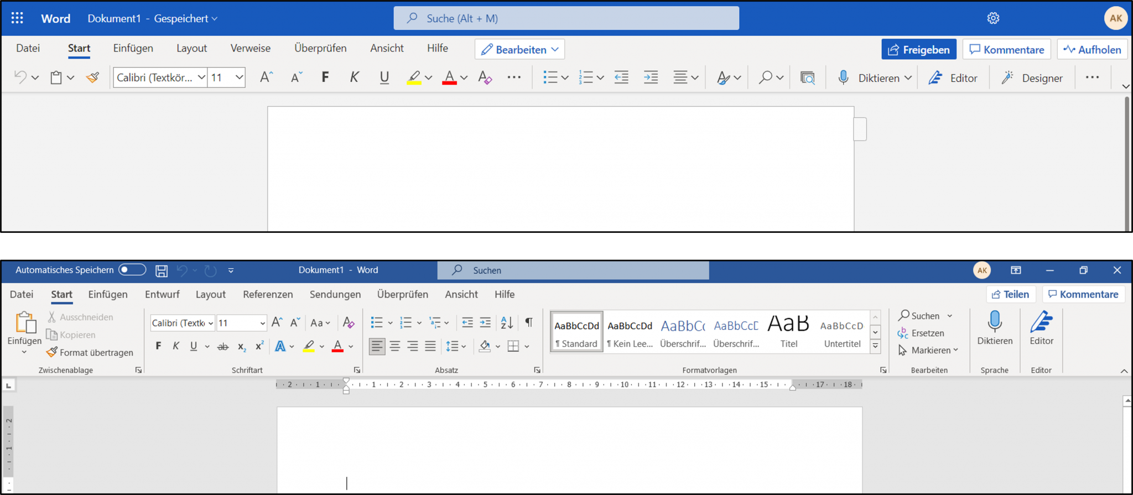Open the app launcher grid beside Word
Screen dimensions: 1133x495
tap(17, 18)
